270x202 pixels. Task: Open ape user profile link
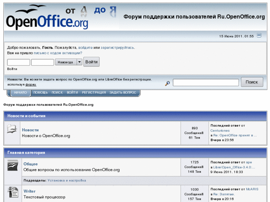click(x=249, y=162)
